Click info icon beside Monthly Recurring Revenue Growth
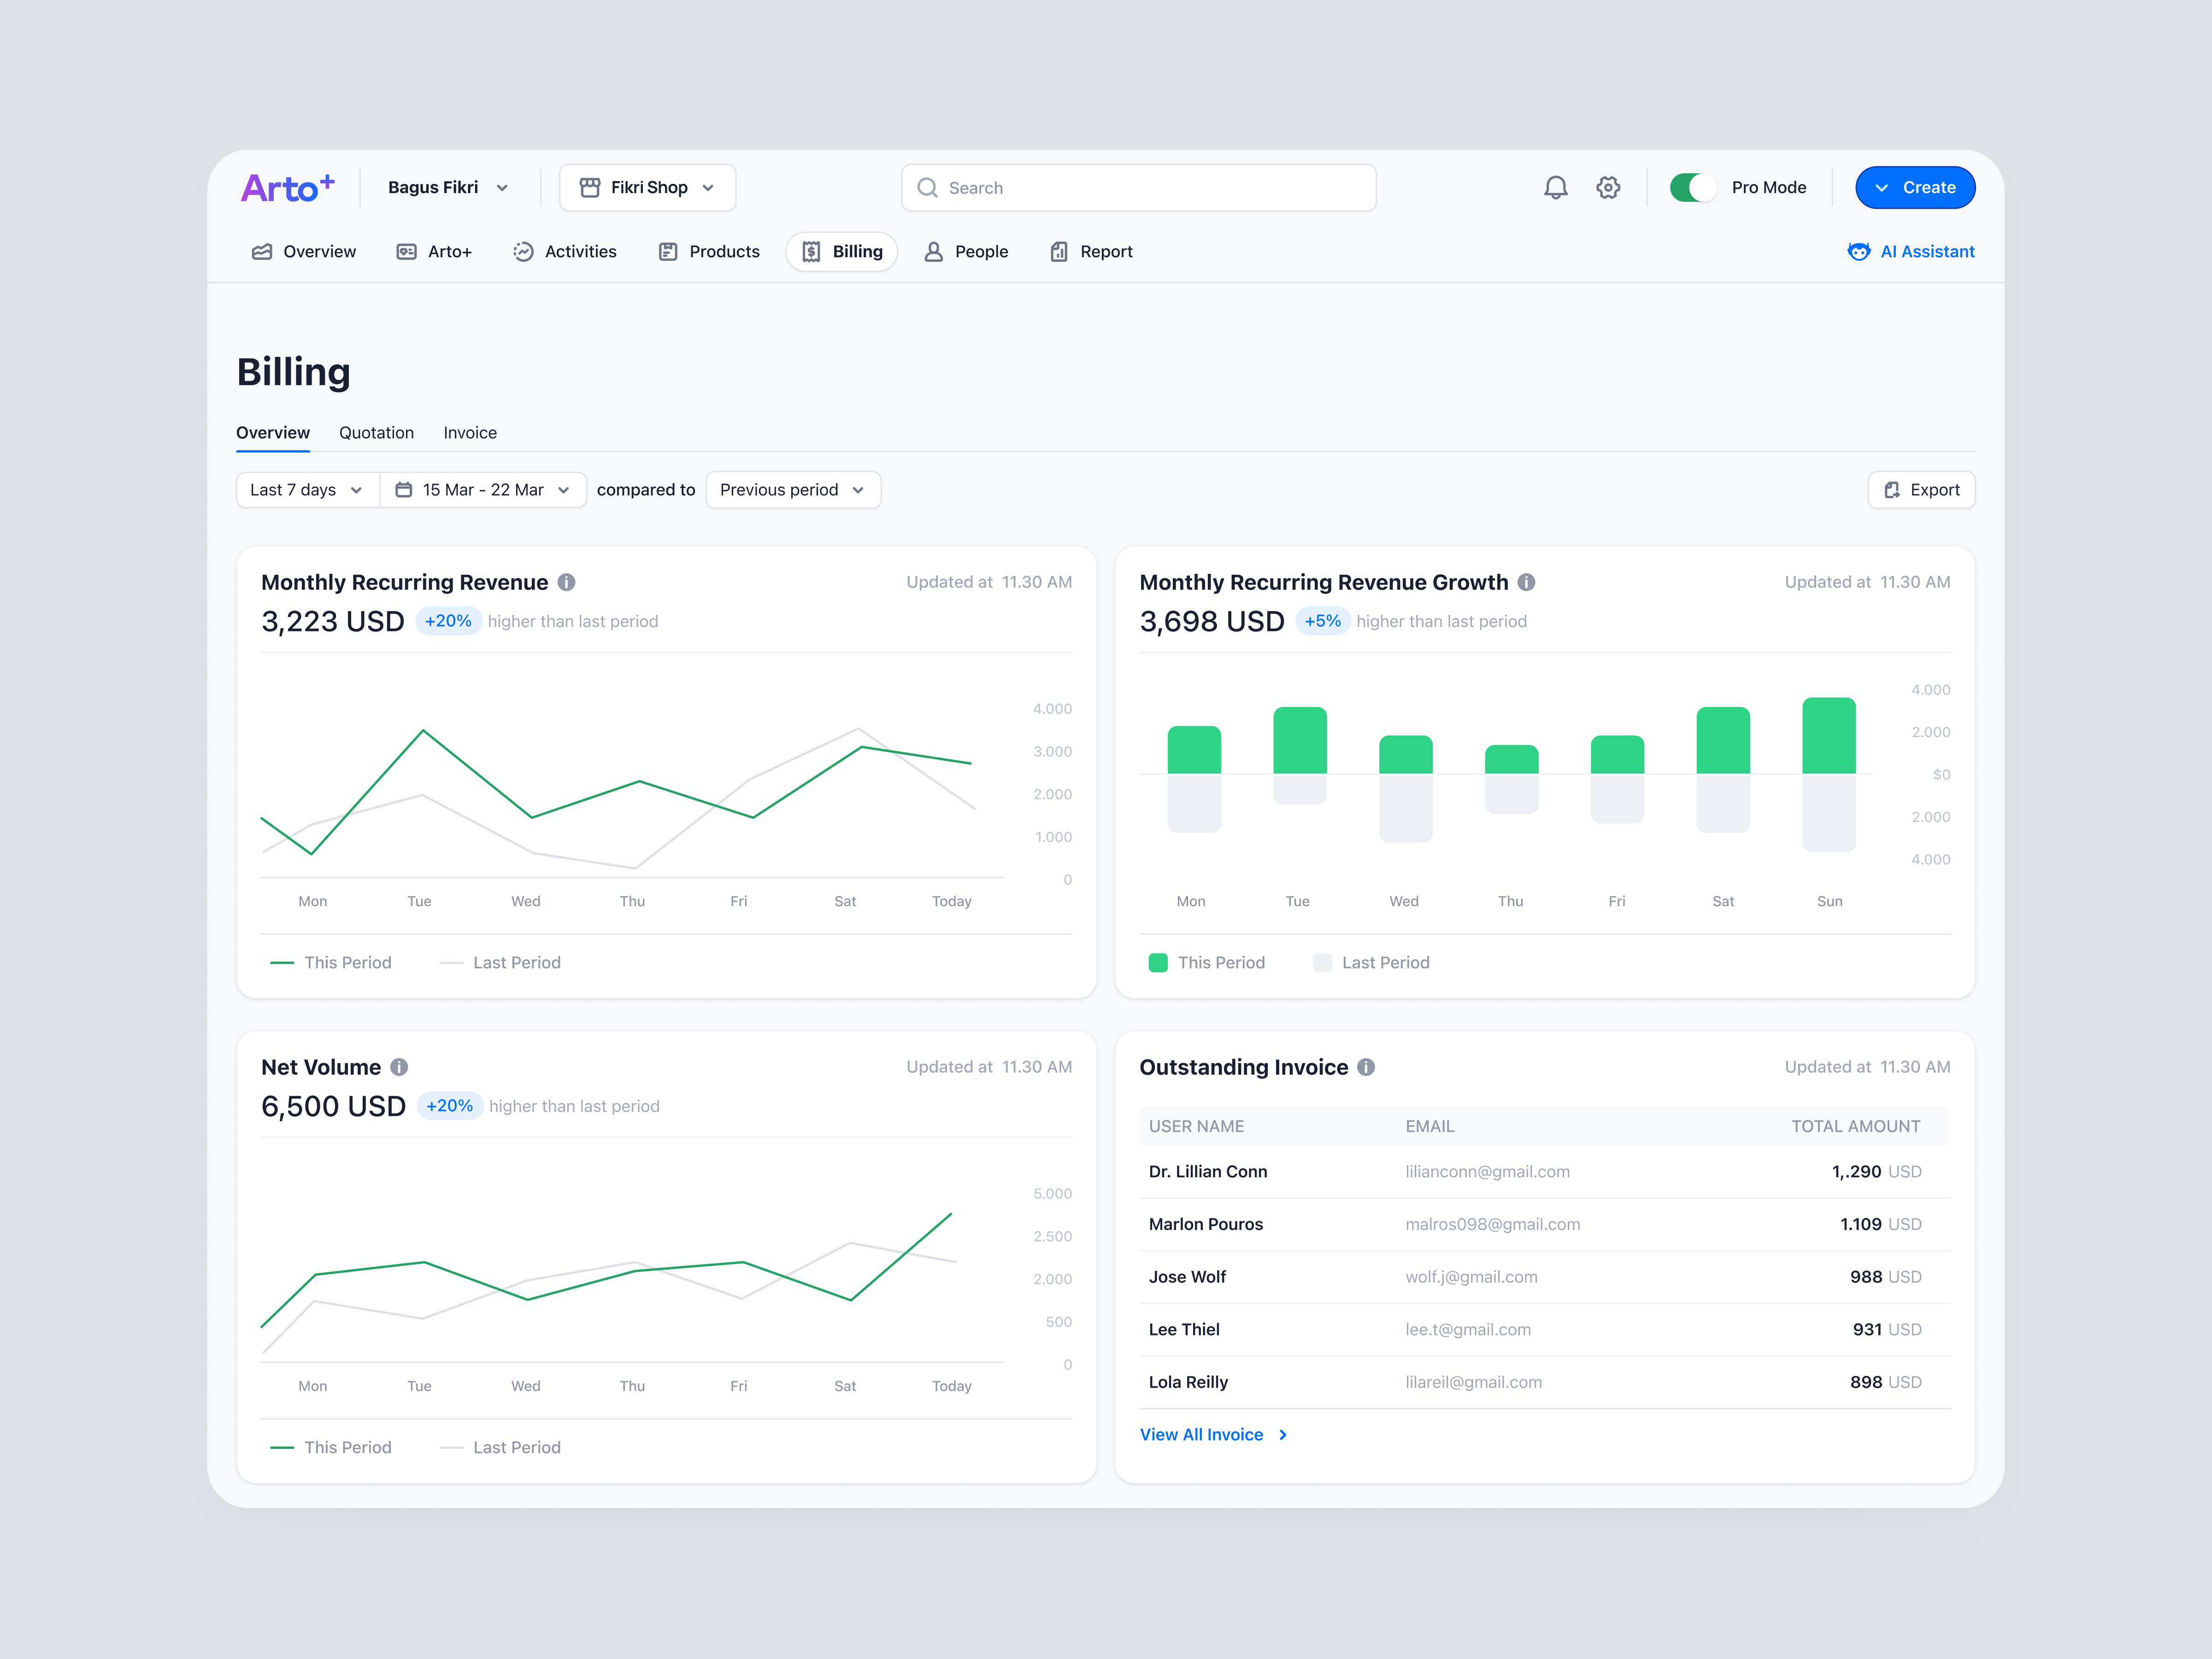2212x1659 pixels. [x=1526, y=582]
